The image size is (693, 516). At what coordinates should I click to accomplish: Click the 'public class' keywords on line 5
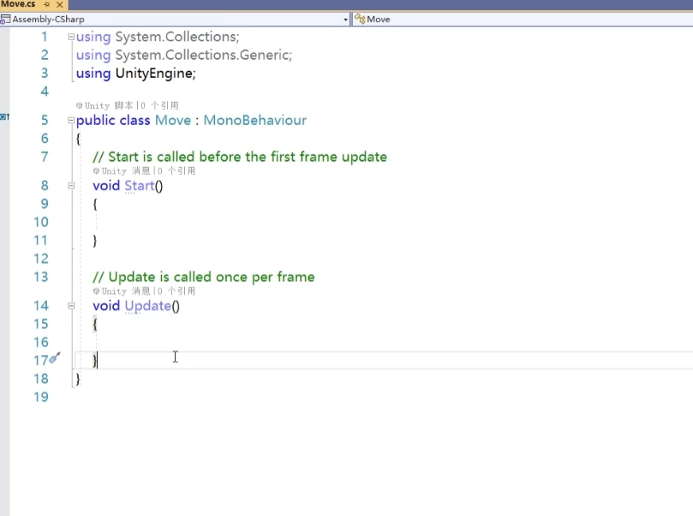click(113, 120)
